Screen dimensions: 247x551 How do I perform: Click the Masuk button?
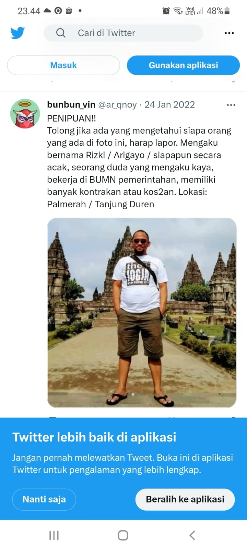(x=63, y=65)
